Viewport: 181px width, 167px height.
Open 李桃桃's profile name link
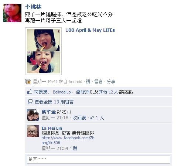[x=33, y=7]
